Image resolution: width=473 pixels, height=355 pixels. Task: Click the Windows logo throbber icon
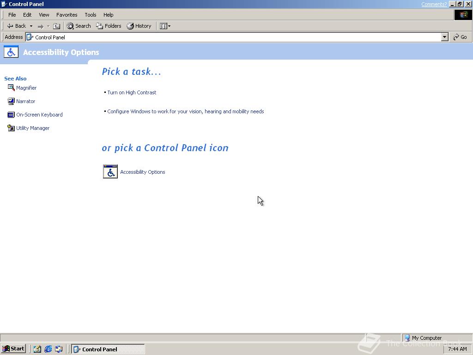(x=463, y=15)
